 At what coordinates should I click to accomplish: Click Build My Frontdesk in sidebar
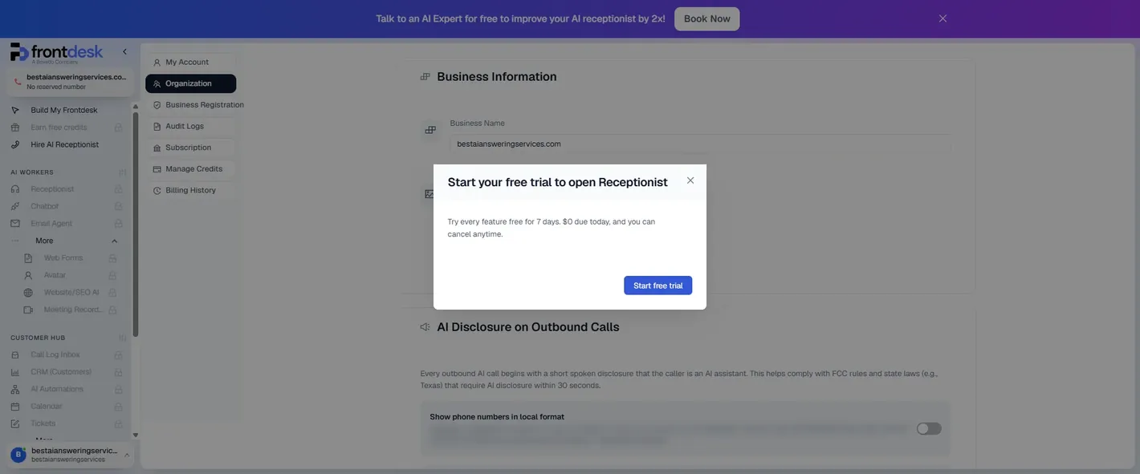64,110
